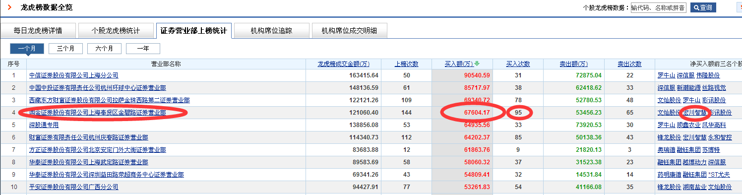The width and height of the screenshot is (742, 195).
Task: Click the 奥瑞德 stock link
Action: (x=667, y=150)
